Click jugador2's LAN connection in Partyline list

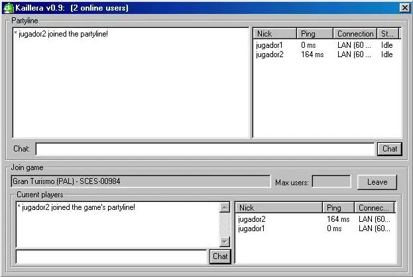(354, 54)
